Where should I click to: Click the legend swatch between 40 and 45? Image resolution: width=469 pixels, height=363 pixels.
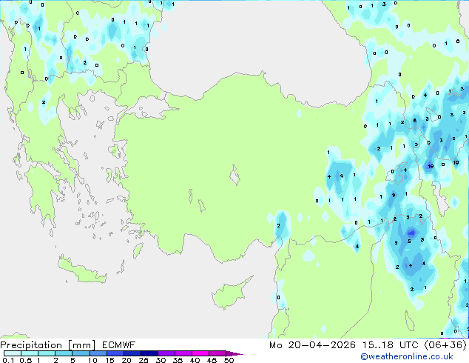pos(200,353)
